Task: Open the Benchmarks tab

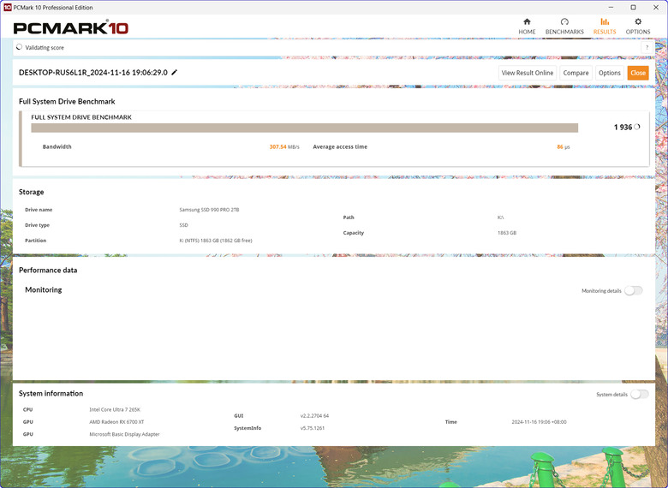Action: (564, 27)
